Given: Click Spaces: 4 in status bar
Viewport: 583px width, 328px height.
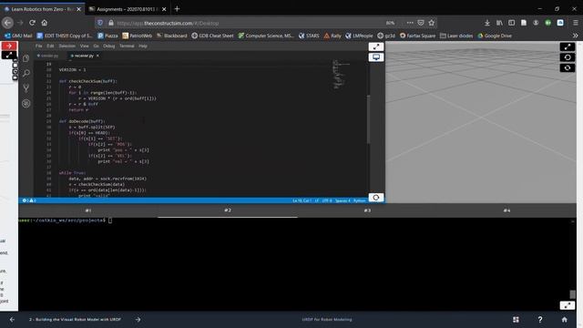Looking at the screenshot, I should tap(343, 200).
